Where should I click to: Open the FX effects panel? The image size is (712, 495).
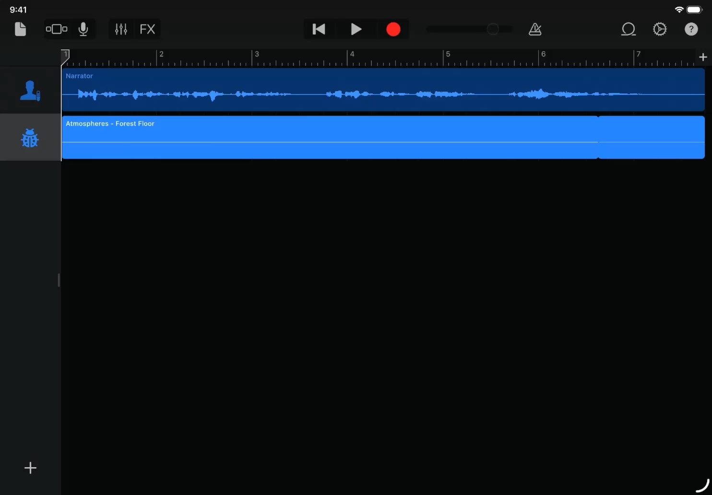147,29
